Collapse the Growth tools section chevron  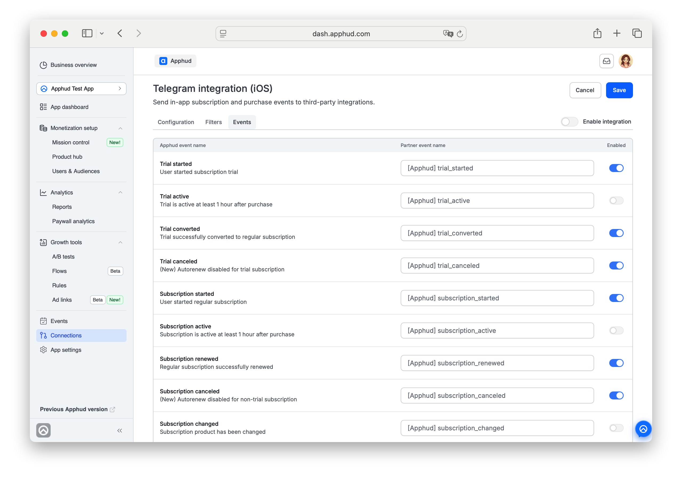(120, 242)
